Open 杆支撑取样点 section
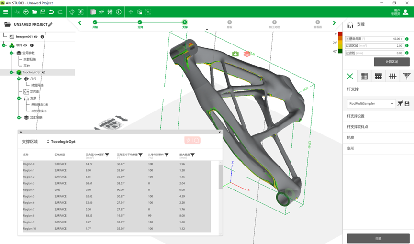The width and height of the screenshot is (414, 244). coord(378,127)
